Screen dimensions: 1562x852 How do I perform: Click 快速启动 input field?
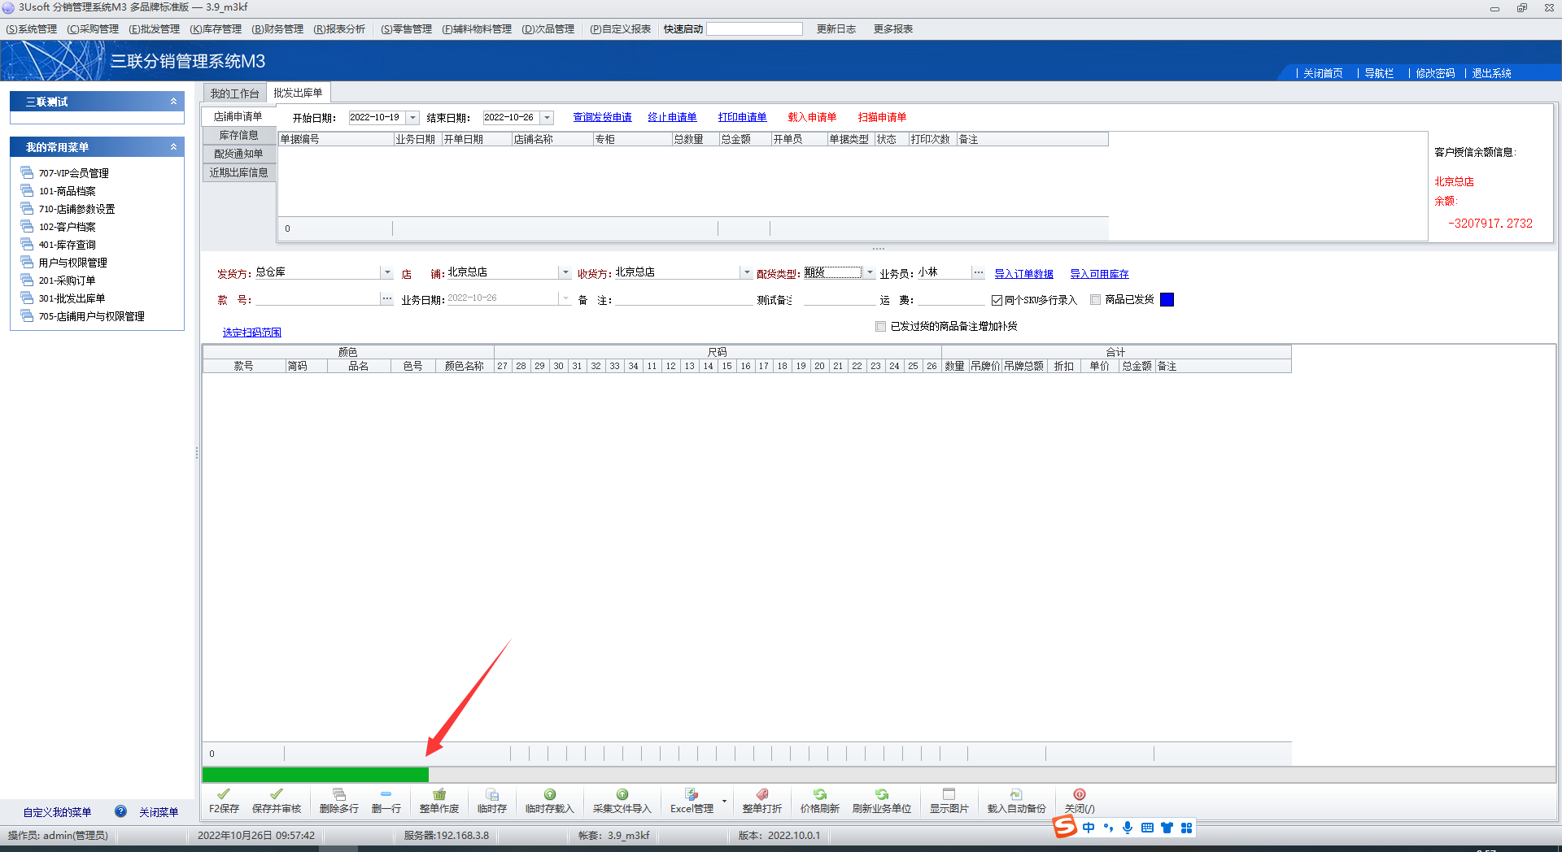click(x=755, y=29)
